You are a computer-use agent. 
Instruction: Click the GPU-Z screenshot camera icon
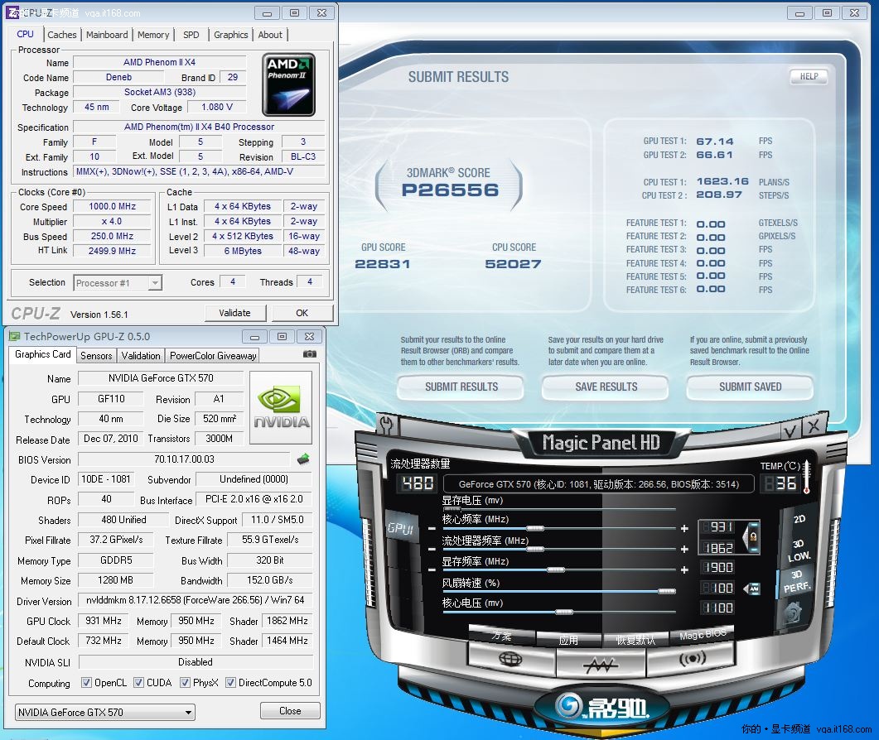[310, 354]
